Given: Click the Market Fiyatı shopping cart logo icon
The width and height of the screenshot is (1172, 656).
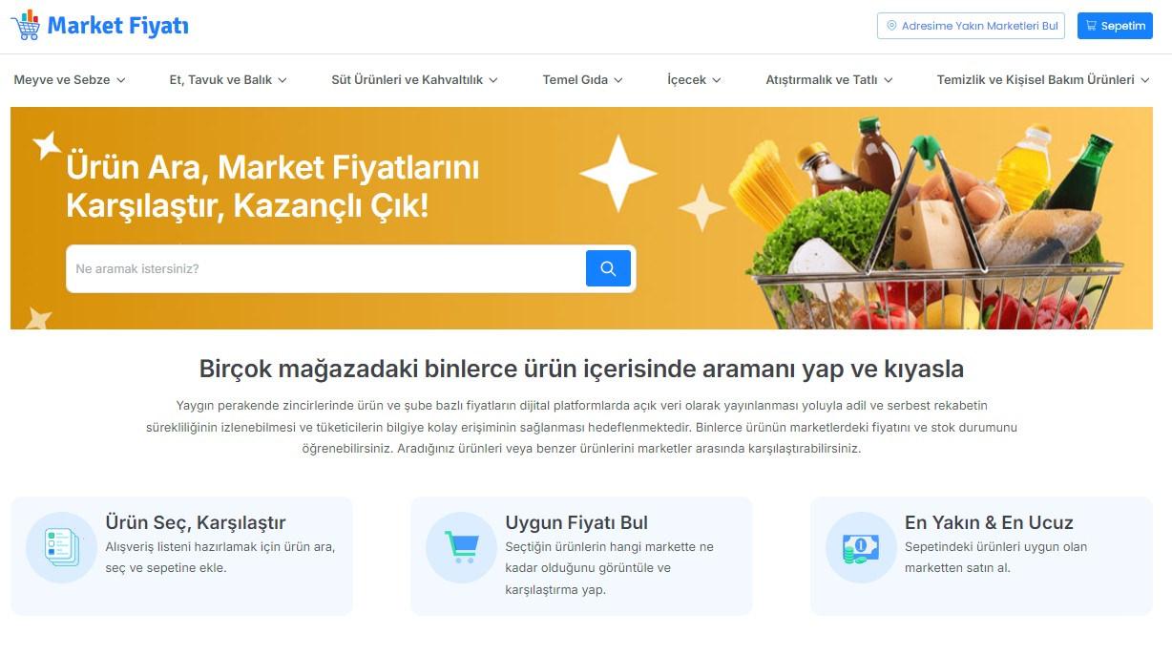Looking at the screenshot, I should coord(26,25).
